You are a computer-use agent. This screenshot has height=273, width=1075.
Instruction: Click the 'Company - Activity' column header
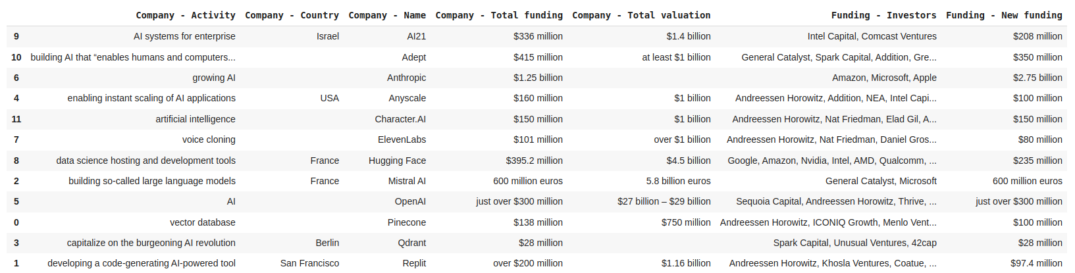pyautogui.click(x=185, y=15)
